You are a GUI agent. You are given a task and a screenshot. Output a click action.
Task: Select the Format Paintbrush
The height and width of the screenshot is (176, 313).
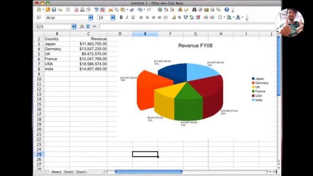(132, 10)
